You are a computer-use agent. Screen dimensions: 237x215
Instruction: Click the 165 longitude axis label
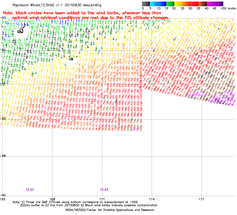pos(2,199)
